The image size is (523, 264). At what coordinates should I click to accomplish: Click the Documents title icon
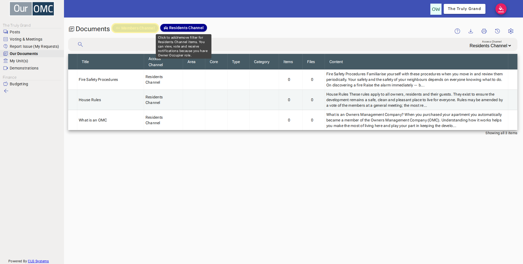tap(71, 29)
